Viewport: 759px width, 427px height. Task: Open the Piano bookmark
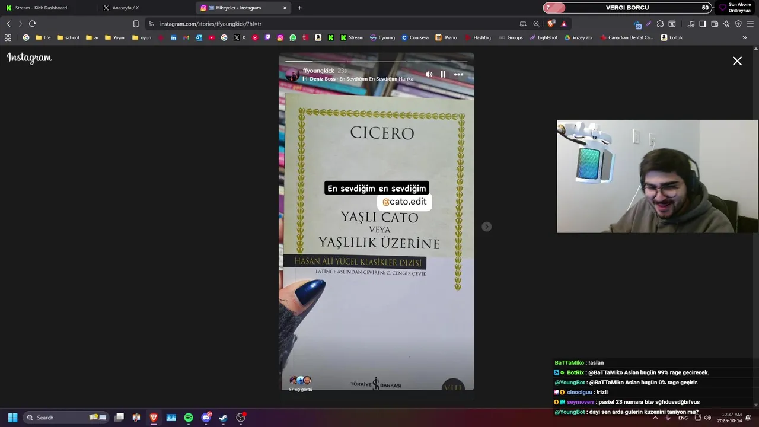click(446, 37)
